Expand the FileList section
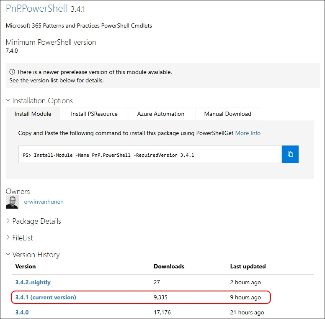The image size is (325, 319). pos(20,238)
